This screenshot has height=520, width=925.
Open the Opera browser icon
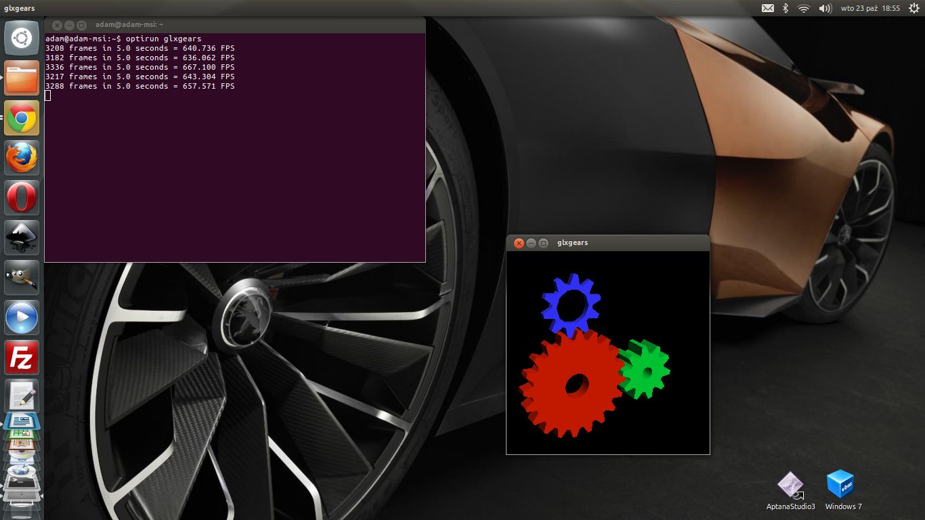tap(22, 198)
